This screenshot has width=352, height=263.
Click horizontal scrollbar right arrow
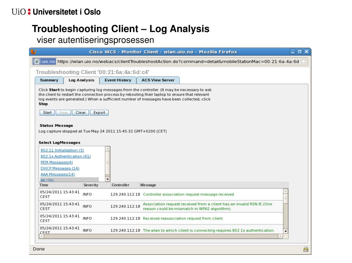(x=280, y=236)
